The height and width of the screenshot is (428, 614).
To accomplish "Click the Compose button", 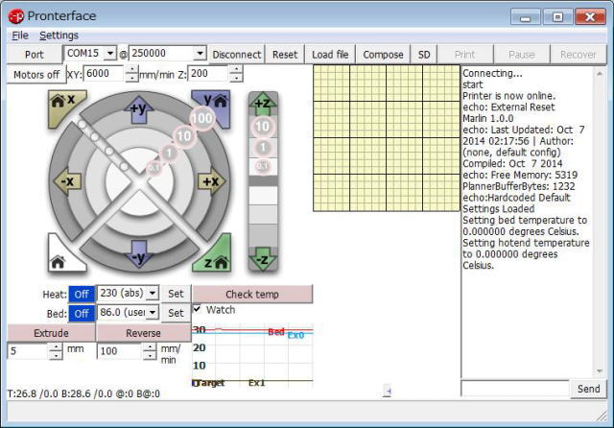I will tap(383, 55).
